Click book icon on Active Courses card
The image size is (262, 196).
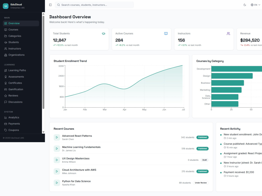[x=166, y=33]
